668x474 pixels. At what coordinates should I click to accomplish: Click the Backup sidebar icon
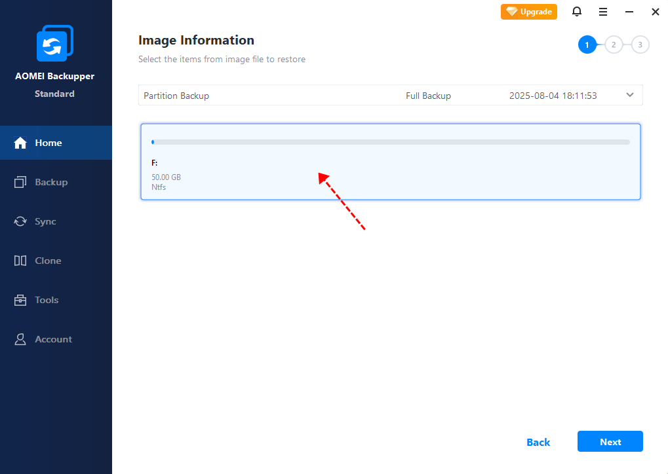click(20, 182)
